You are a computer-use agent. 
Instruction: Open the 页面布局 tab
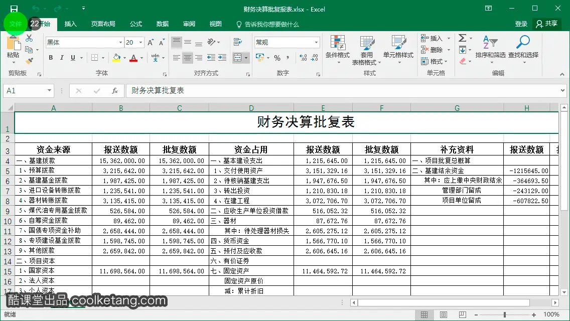point(103,24)
